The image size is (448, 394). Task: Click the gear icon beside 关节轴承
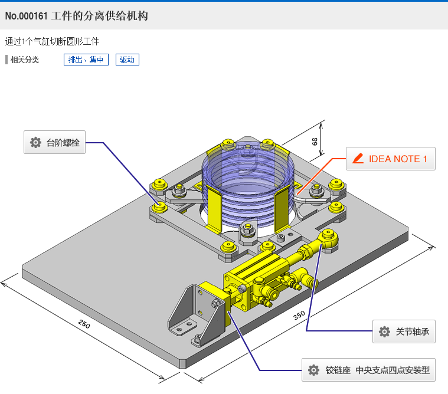point(384,331)
